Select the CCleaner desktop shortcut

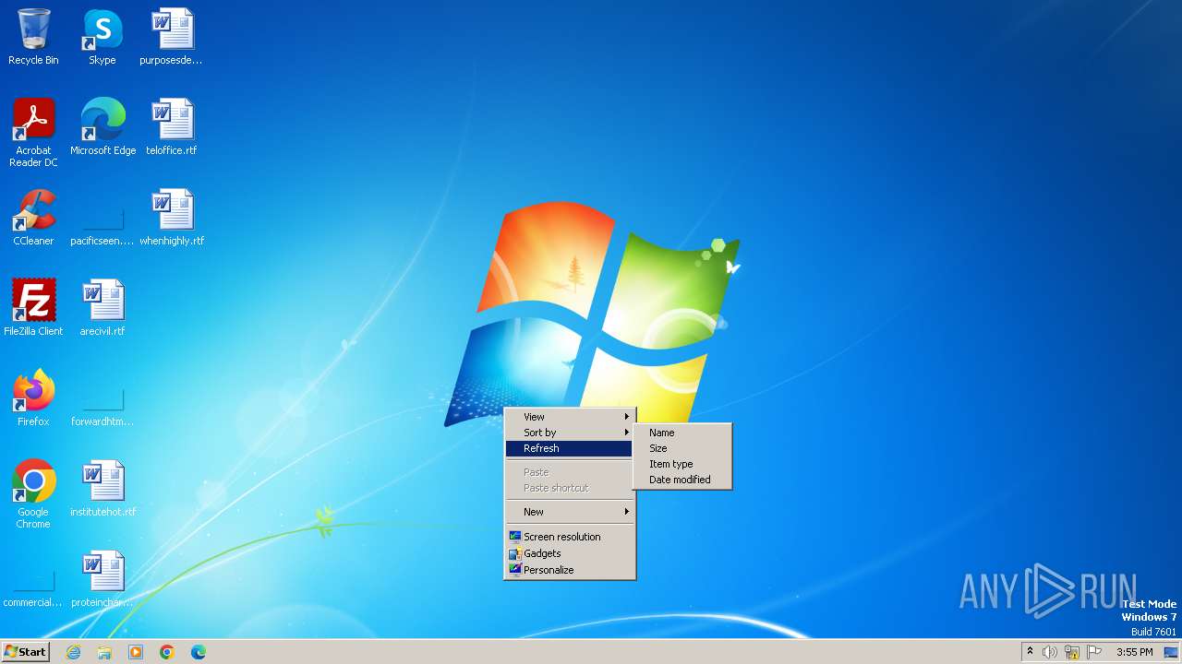click(33, 218)
